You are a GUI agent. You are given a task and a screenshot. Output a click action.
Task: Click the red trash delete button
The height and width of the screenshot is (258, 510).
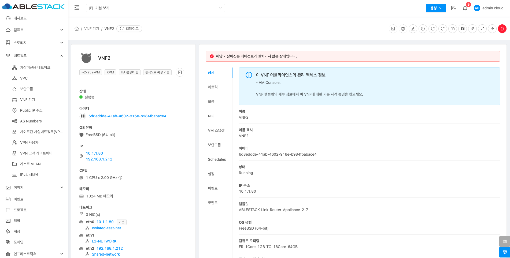pyautogui.click(x=502, y=29)
